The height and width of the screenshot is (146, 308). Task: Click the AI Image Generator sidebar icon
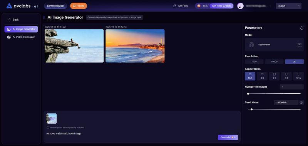tap(9, 29)
